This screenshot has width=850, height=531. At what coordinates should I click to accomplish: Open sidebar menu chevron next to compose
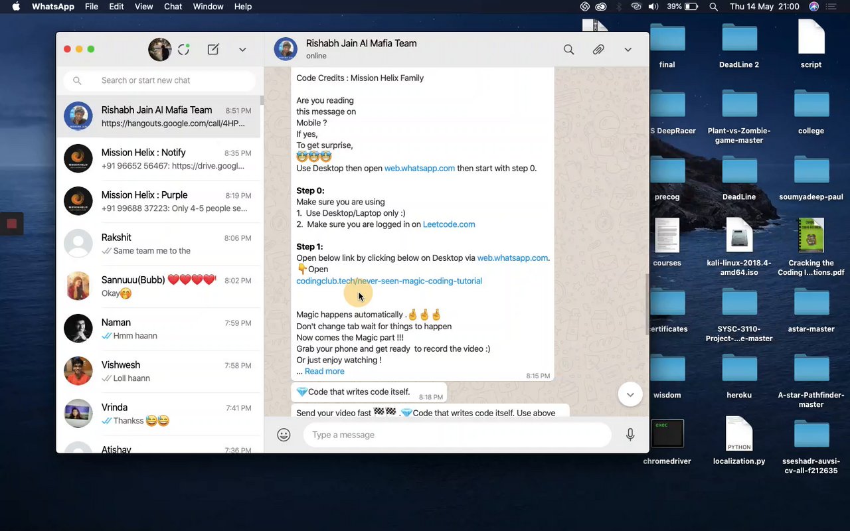(x=242, y=50)
